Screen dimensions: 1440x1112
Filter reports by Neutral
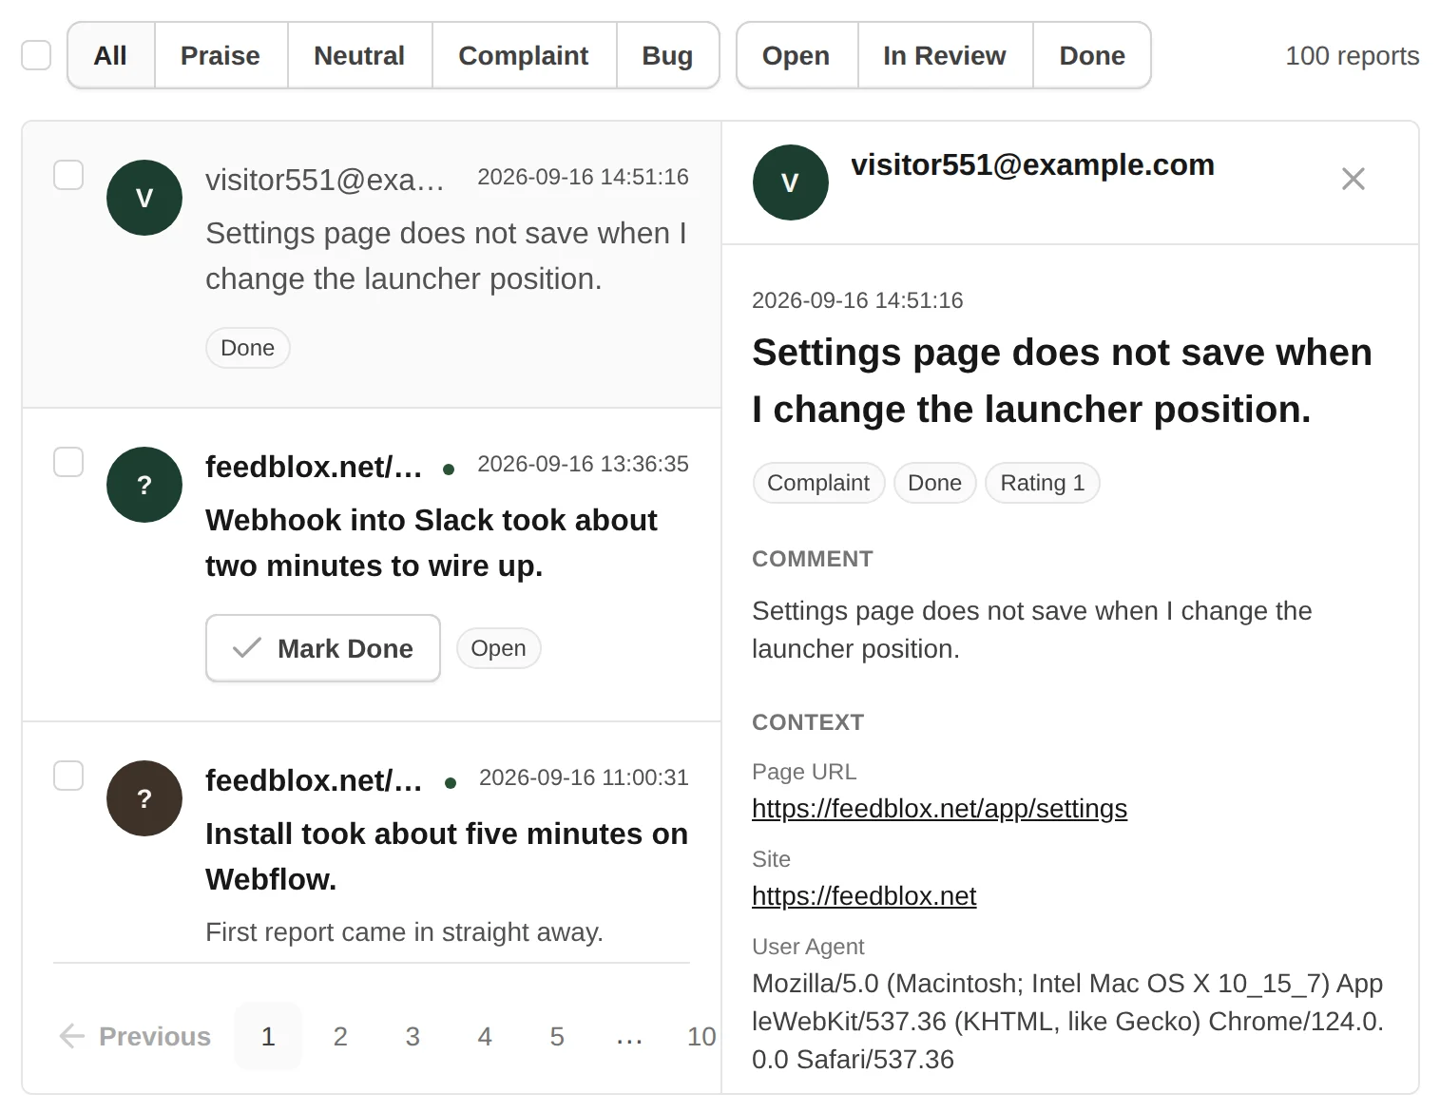tap(359, 55)
